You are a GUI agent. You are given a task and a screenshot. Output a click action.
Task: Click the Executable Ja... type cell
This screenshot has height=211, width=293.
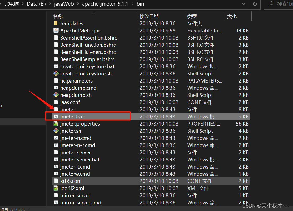204,31
